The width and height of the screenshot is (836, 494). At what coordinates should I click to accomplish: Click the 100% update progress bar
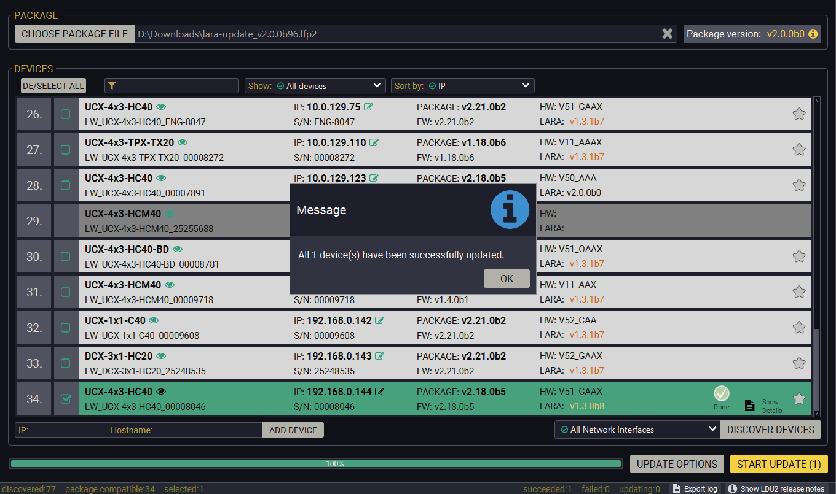[316, 464]
